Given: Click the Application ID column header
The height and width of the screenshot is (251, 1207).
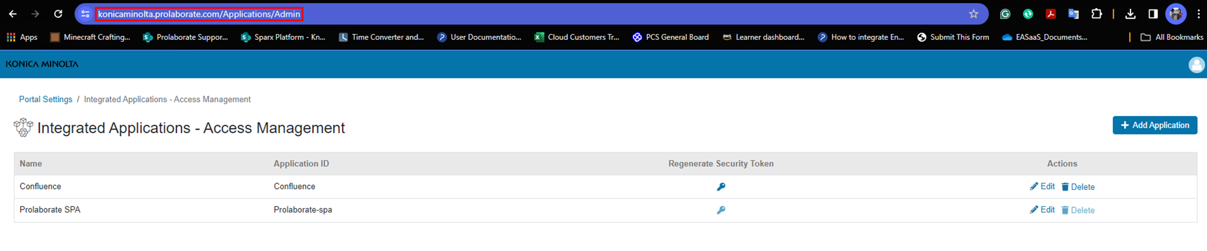Looking at the screenshot, I should click(301, 163).
